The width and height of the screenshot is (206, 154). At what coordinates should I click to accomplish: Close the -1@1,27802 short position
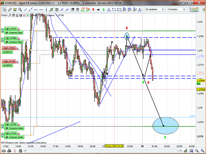[x=17, y=49]
